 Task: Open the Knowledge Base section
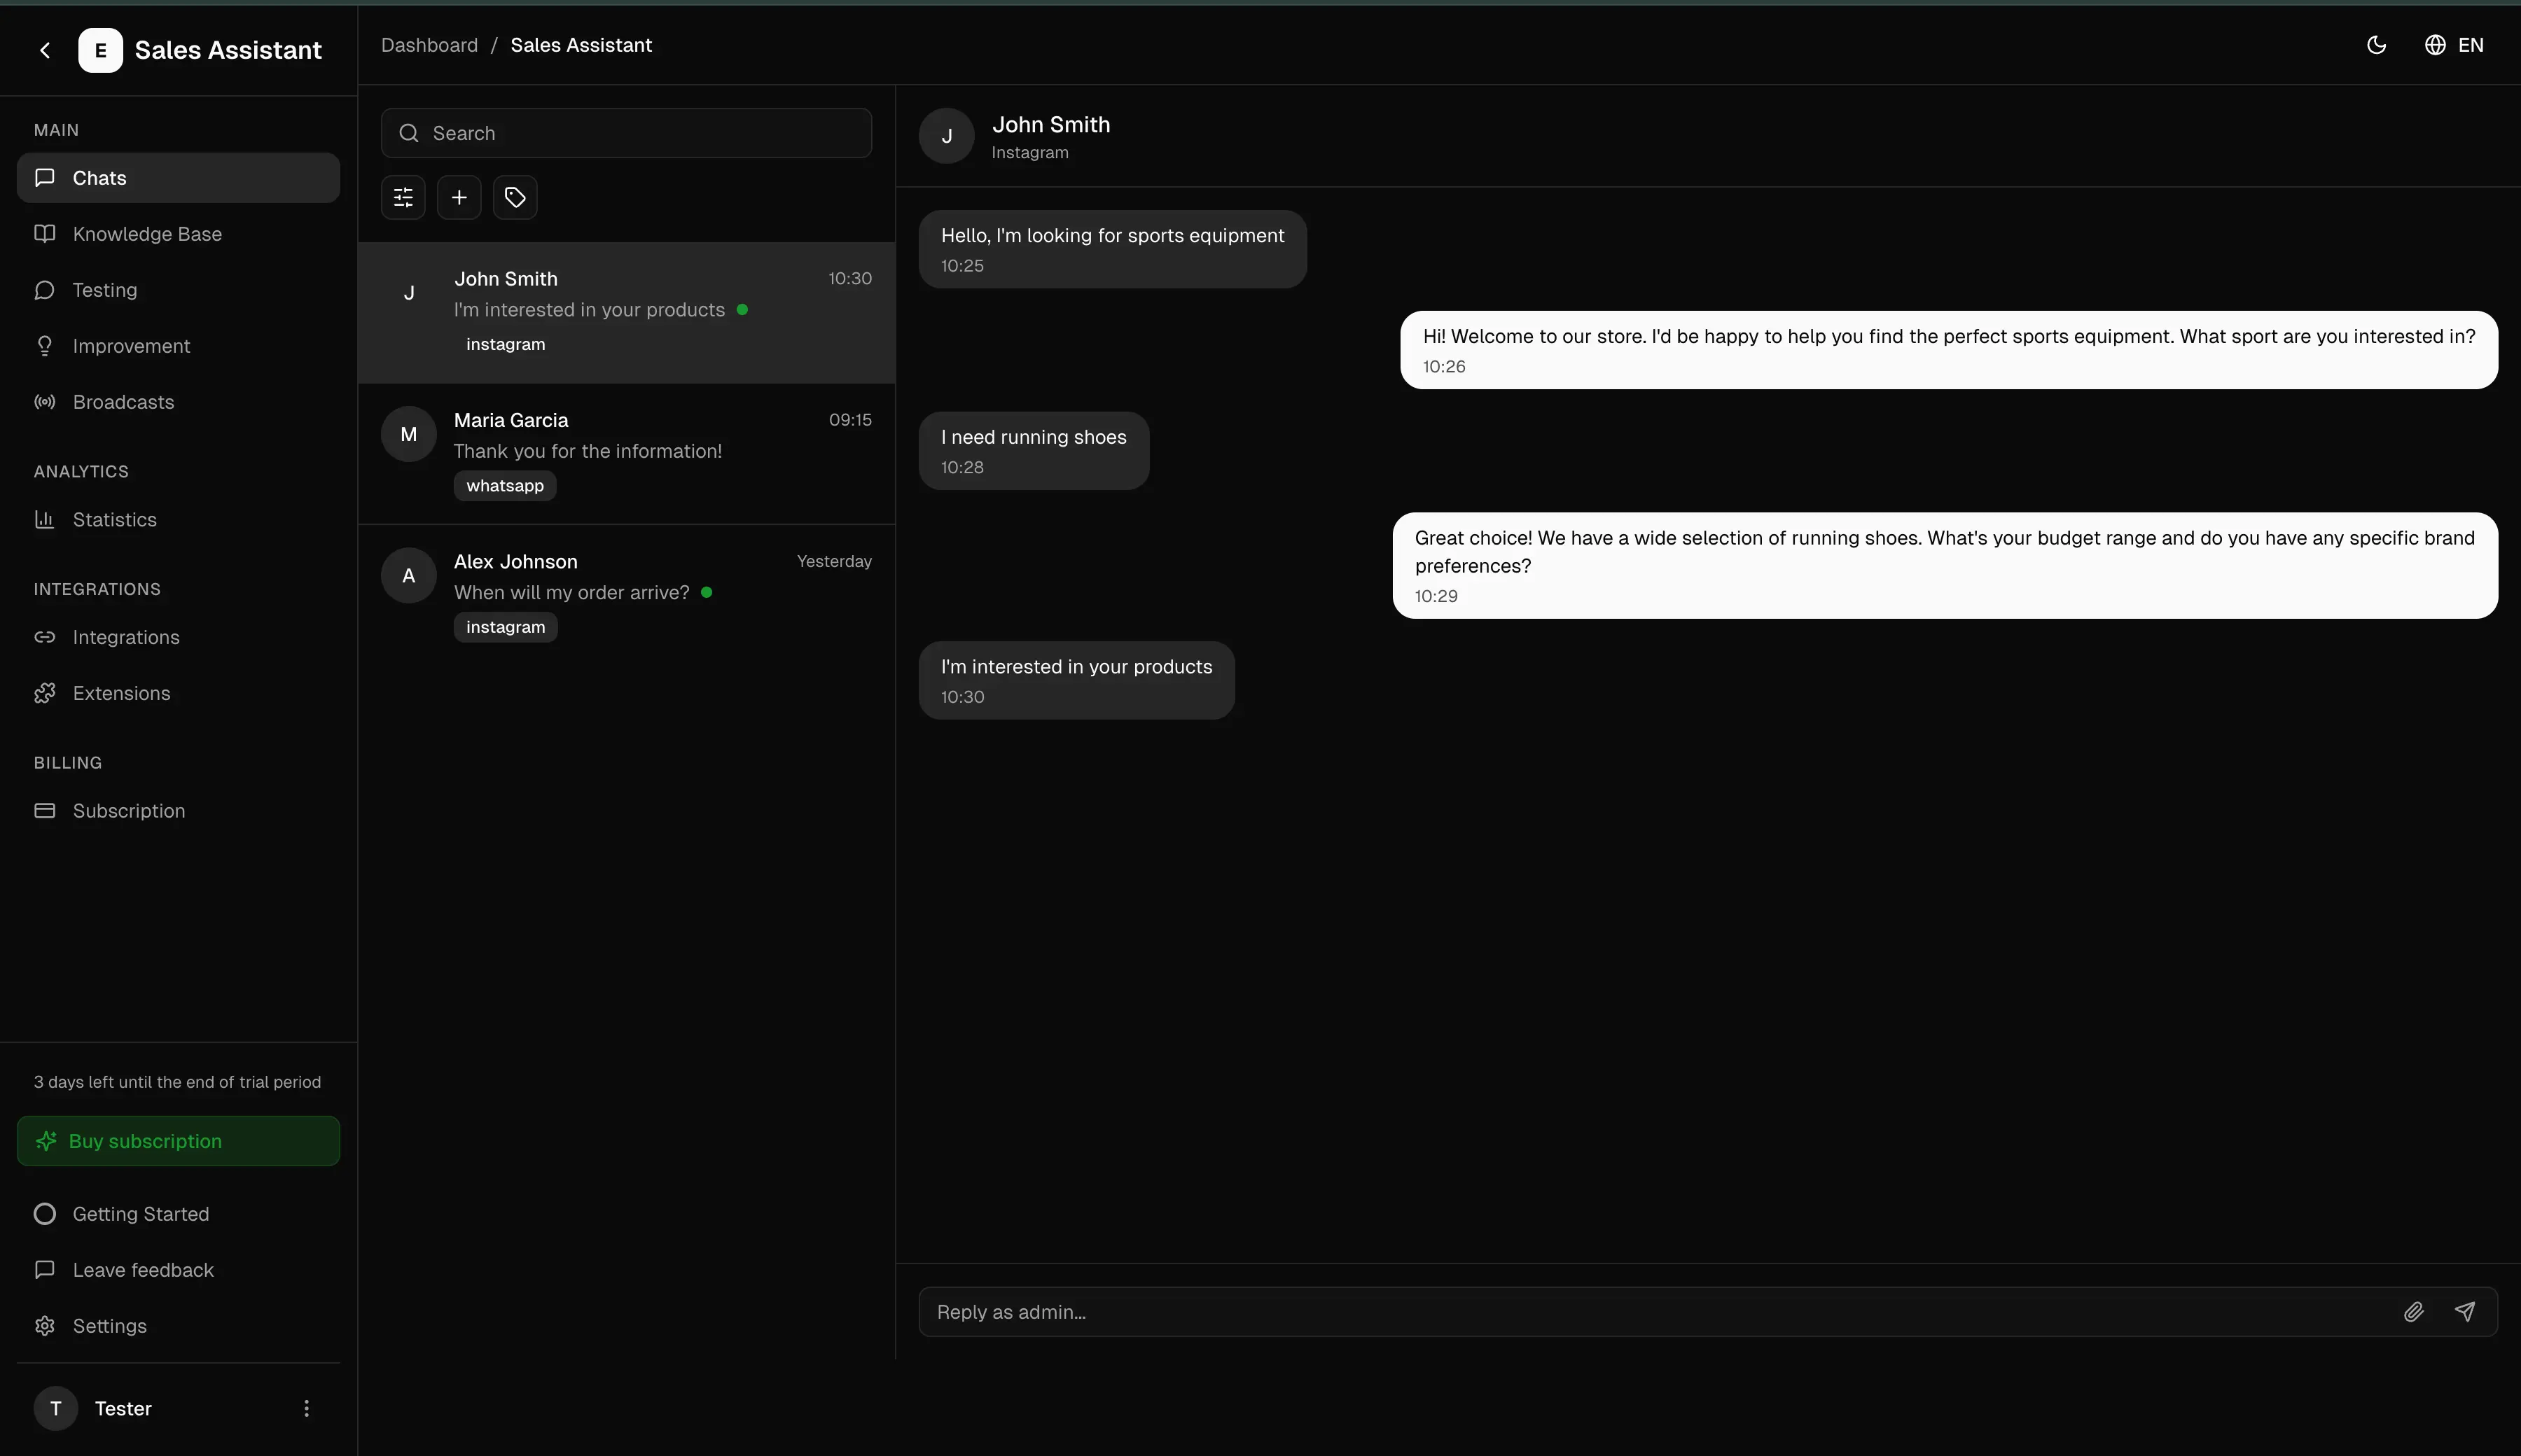tap(147, 234)
